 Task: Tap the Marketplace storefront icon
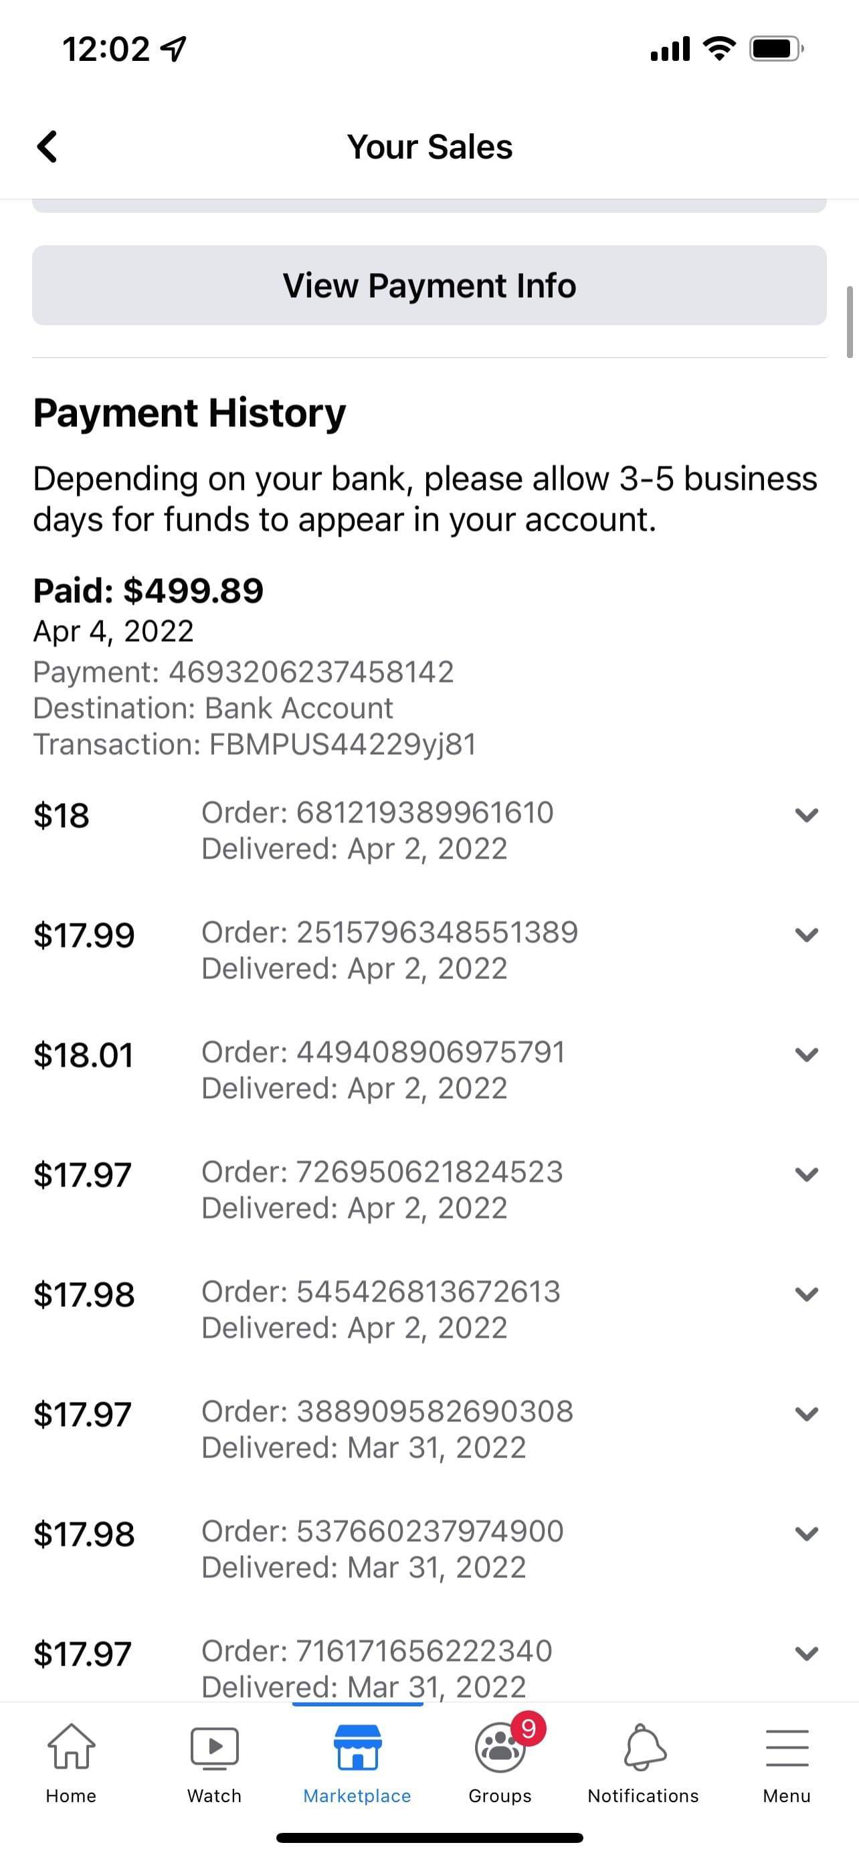click(357, 1747)
